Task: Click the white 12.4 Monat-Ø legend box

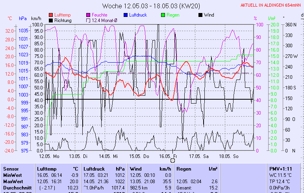Action: coord(88,20)
